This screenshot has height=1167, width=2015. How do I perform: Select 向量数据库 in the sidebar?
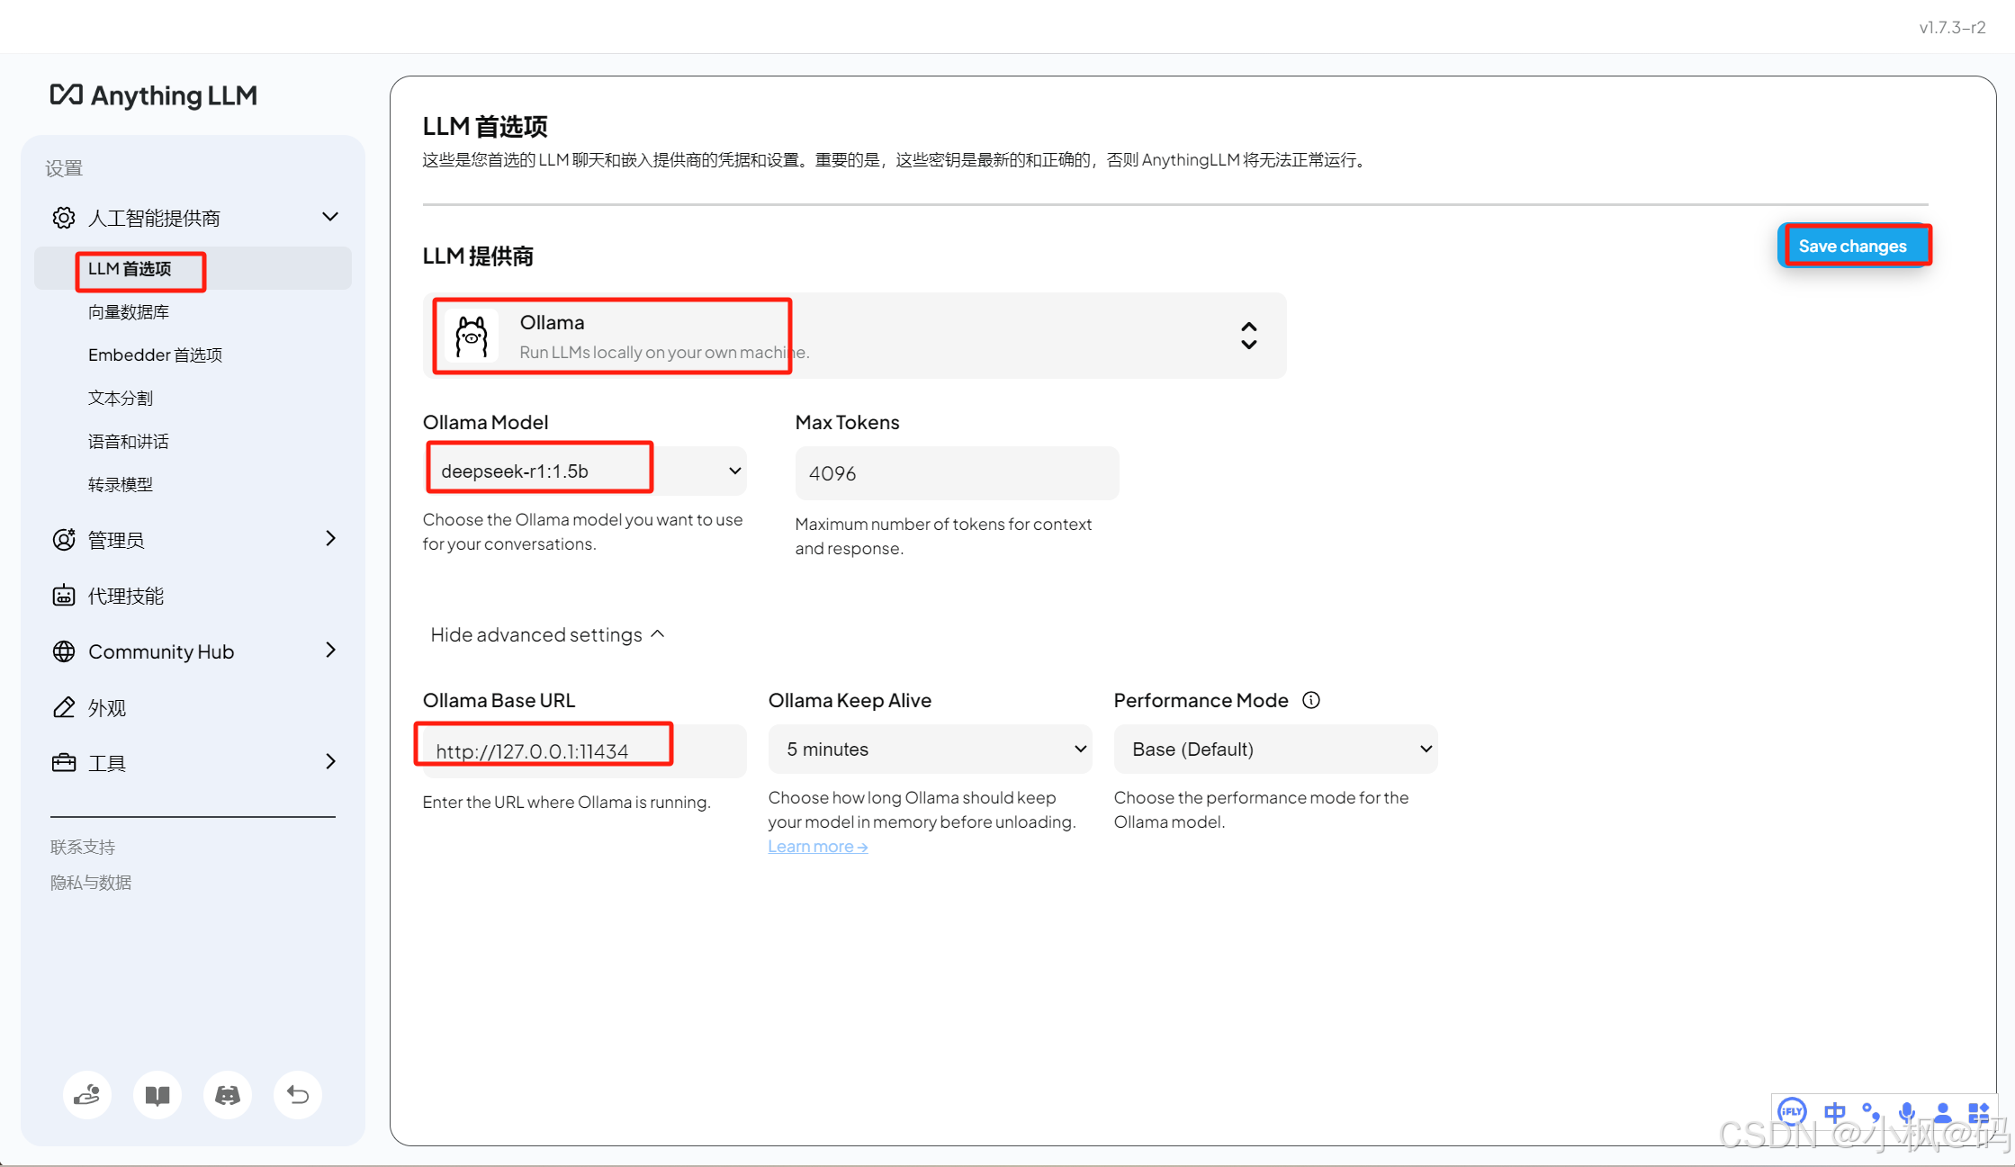(x=129, y=312)
